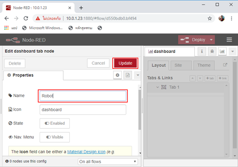Switch to the Layout tab
238x167 pixels.
[158, 65]
